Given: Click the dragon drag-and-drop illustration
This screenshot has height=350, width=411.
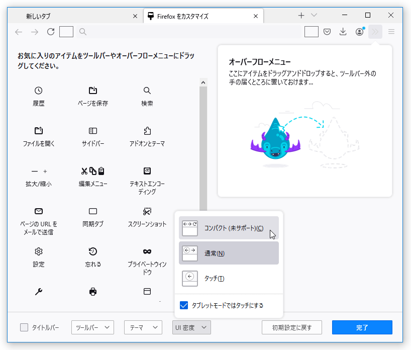Looking at the screenshot, I should coord(304,135).
